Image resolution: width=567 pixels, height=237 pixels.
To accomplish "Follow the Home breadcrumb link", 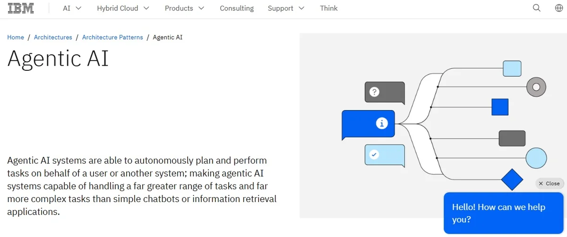I will (x=16, y=37).
